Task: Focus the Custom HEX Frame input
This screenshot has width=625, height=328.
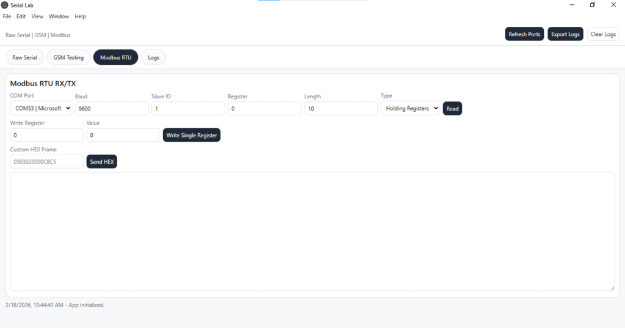Action: pyautogui.click(x=47, y=162)
